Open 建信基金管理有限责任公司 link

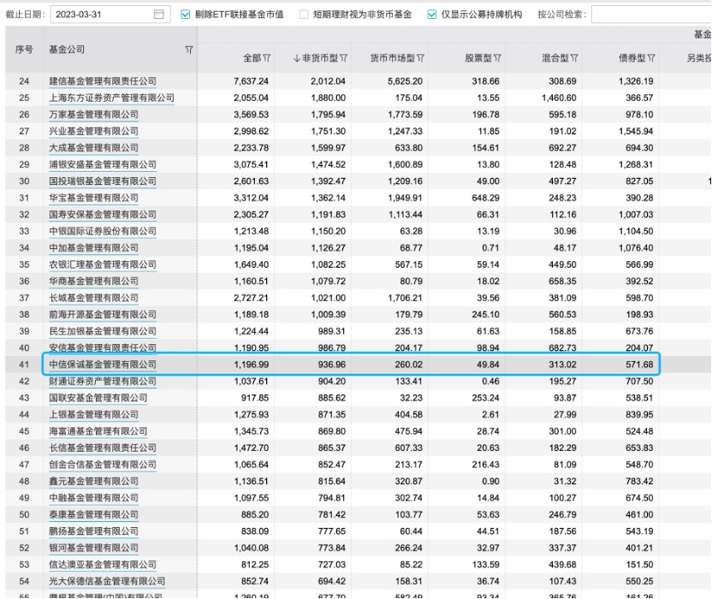point(103,81)
